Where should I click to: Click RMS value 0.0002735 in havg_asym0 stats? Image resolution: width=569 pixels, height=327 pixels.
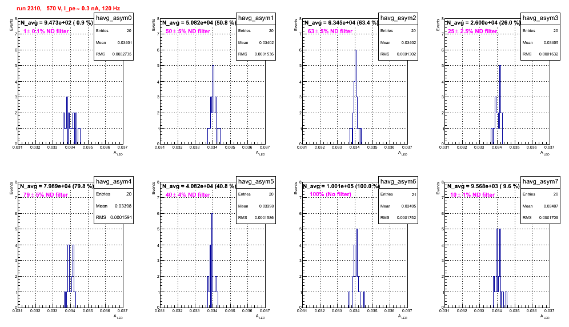pyautogui.click(x=123, y=54)
